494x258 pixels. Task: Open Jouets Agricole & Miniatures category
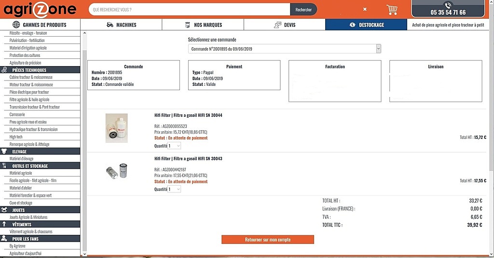coord(28,217)
